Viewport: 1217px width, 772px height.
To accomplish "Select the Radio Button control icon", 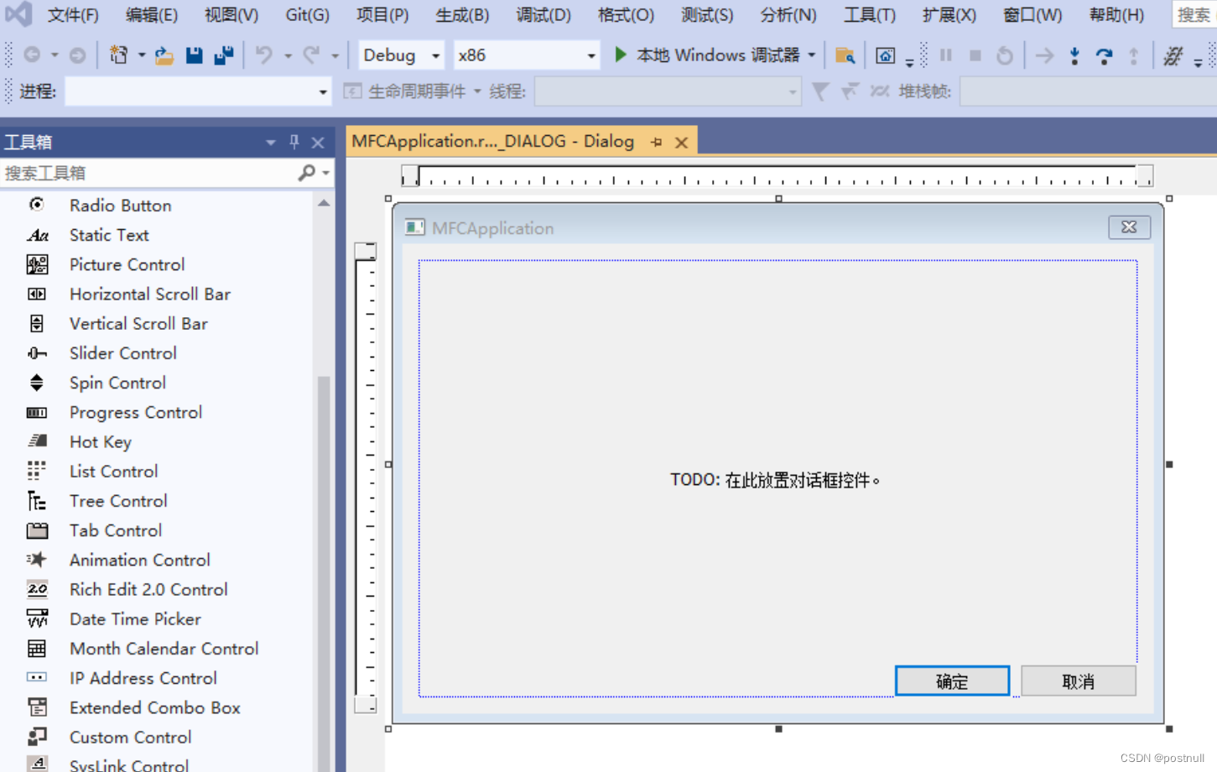I will 37,205.
